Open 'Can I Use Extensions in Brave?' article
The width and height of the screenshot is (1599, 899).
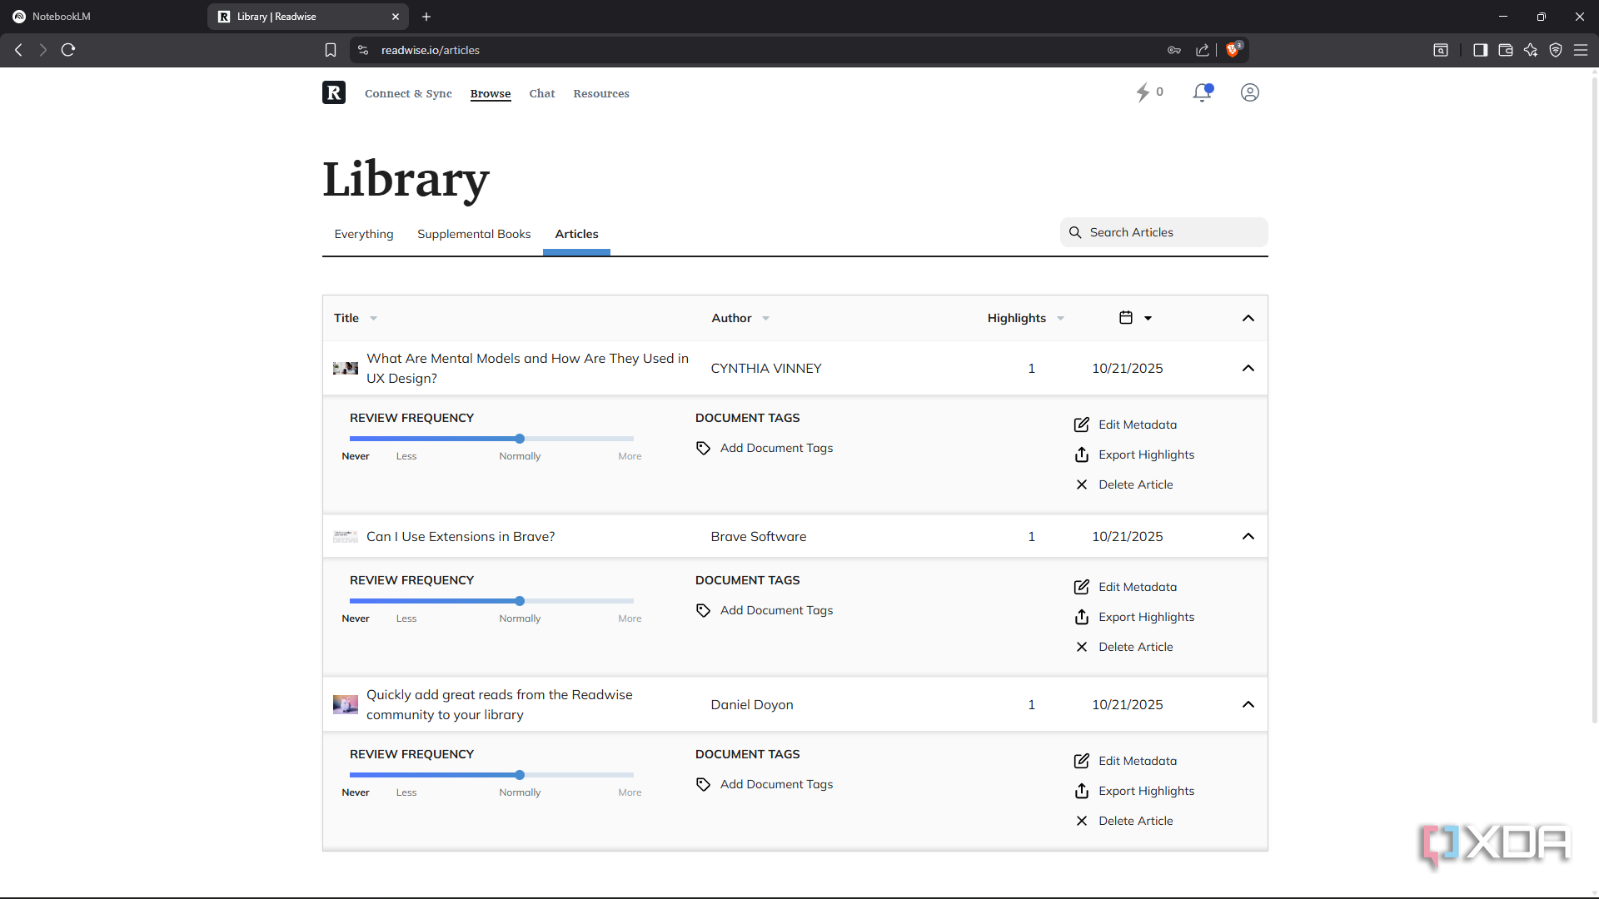click(461, 537)
